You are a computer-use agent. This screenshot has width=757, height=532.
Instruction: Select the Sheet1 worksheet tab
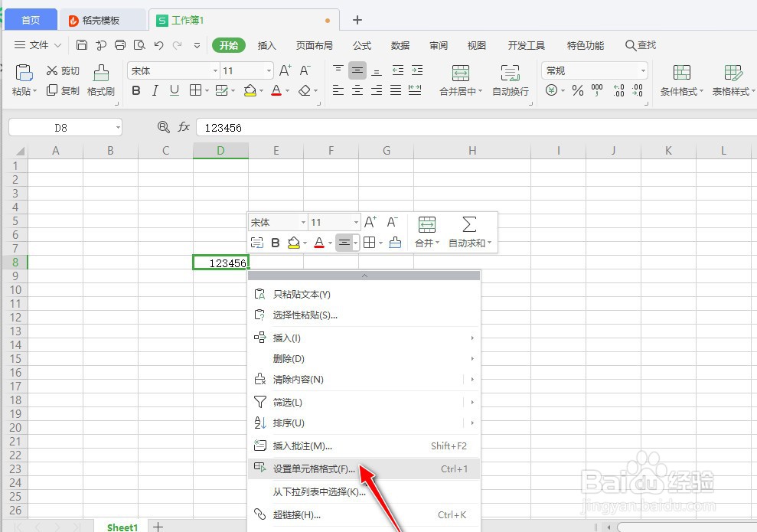[122, 527]
